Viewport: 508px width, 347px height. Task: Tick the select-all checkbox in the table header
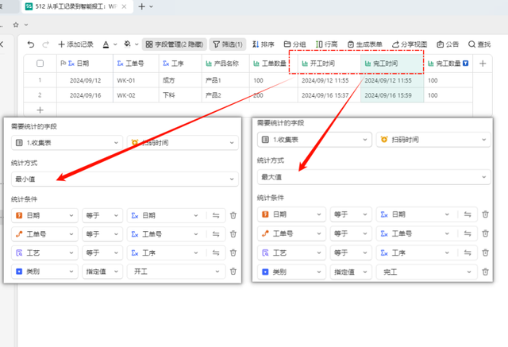[x=40, y=64]
